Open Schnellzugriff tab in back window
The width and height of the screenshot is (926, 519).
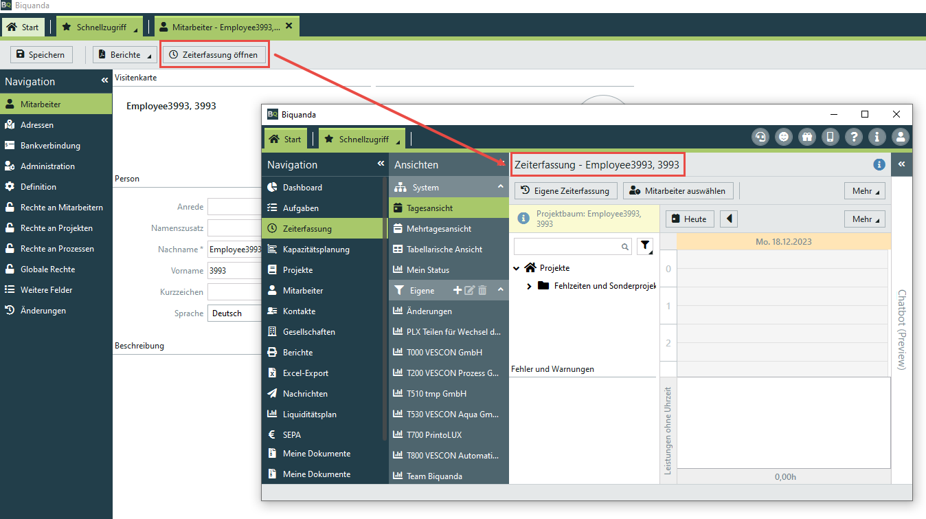click(x=100, y=27)
